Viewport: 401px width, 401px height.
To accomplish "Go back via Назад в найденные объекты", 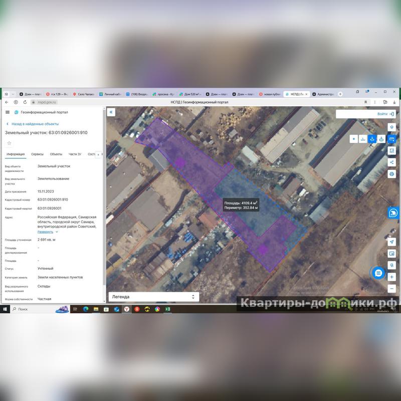I will [x=35, y=124].
